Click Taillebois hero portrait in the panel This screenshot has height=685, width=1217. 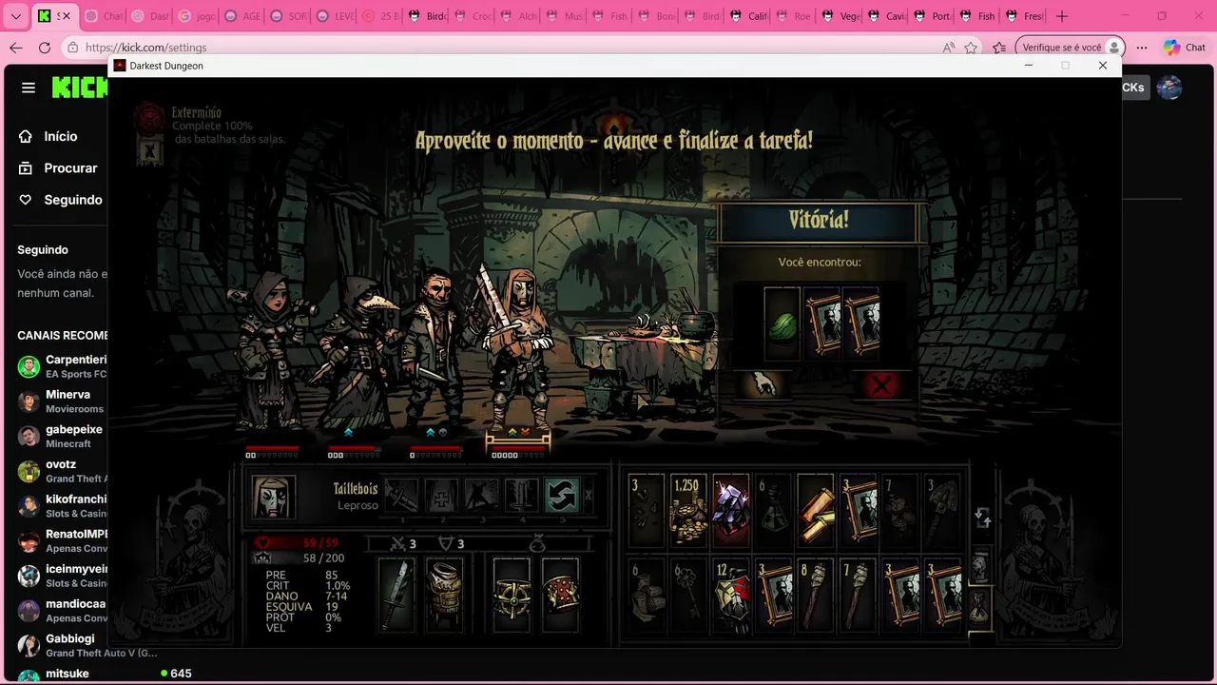[x=274, y=497]
